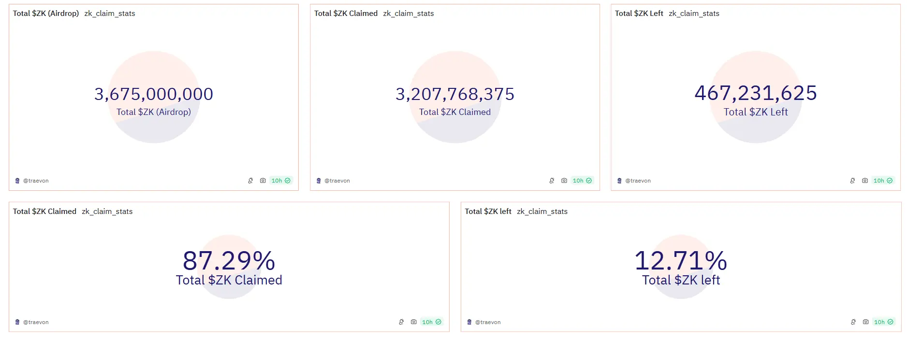The image size is (907, 340).
Task: Open zk_claim_stats query link on 12.71% card
Action: click(x=542, y=212)
